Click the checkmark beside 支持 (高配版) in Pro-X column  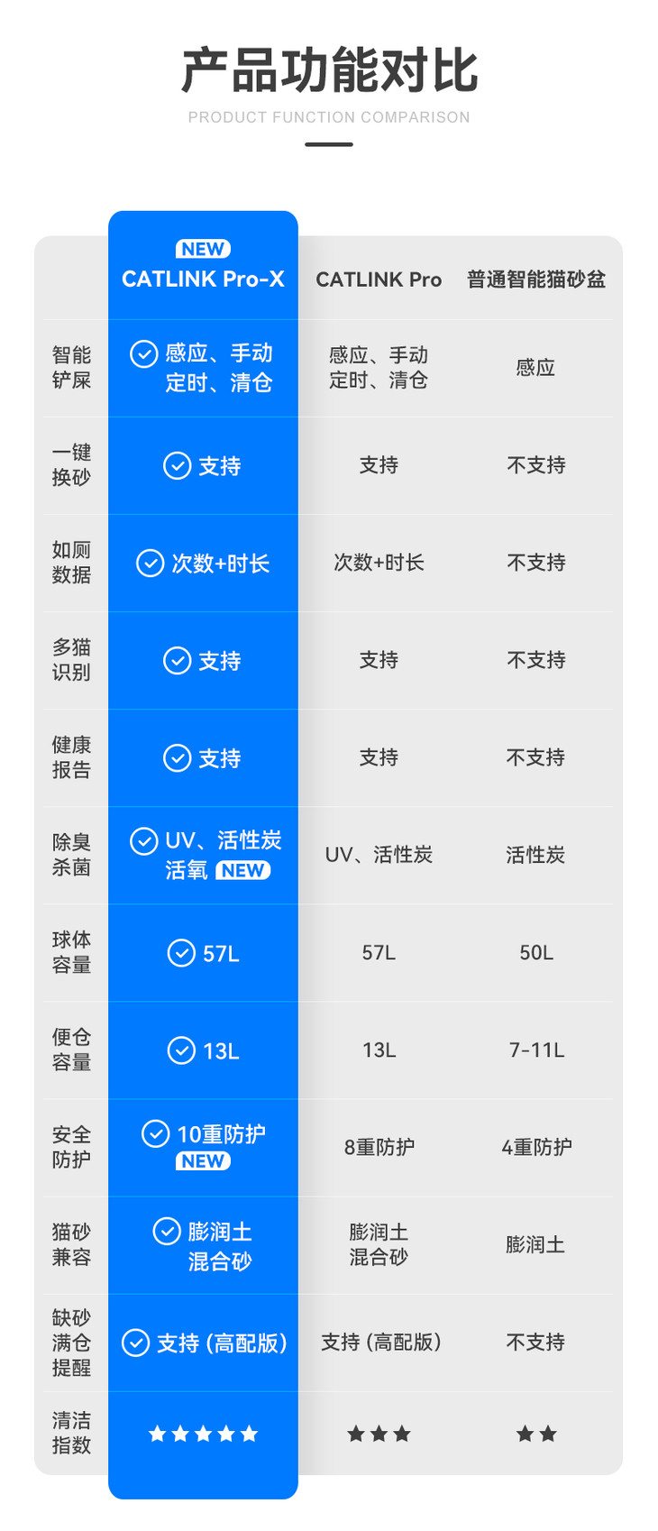tap(135, 1343)
